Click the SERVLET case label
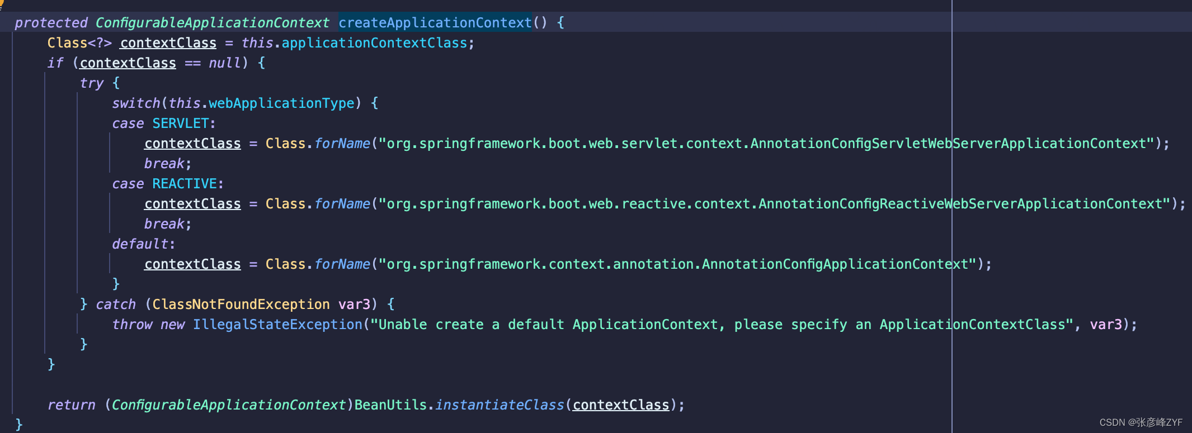Screen dimensions: 1192x433 [x=181, y=123]
